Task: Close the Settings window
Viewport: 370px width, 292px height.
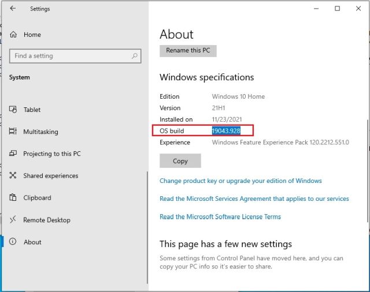Action: (x=358, y=9)
